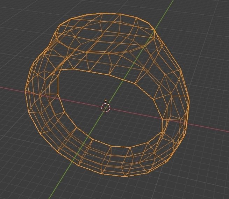The image size is (229, 199).
Task: Click the red-white striped 3D cursor
Action: 106,108
